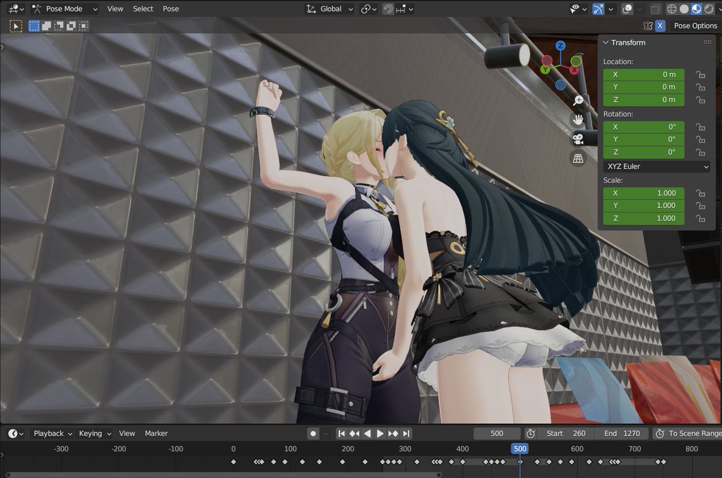The image size is (722, 478).
Task: Open XYZ Euler rotation mode dropdown
Action: pos(656,167)
